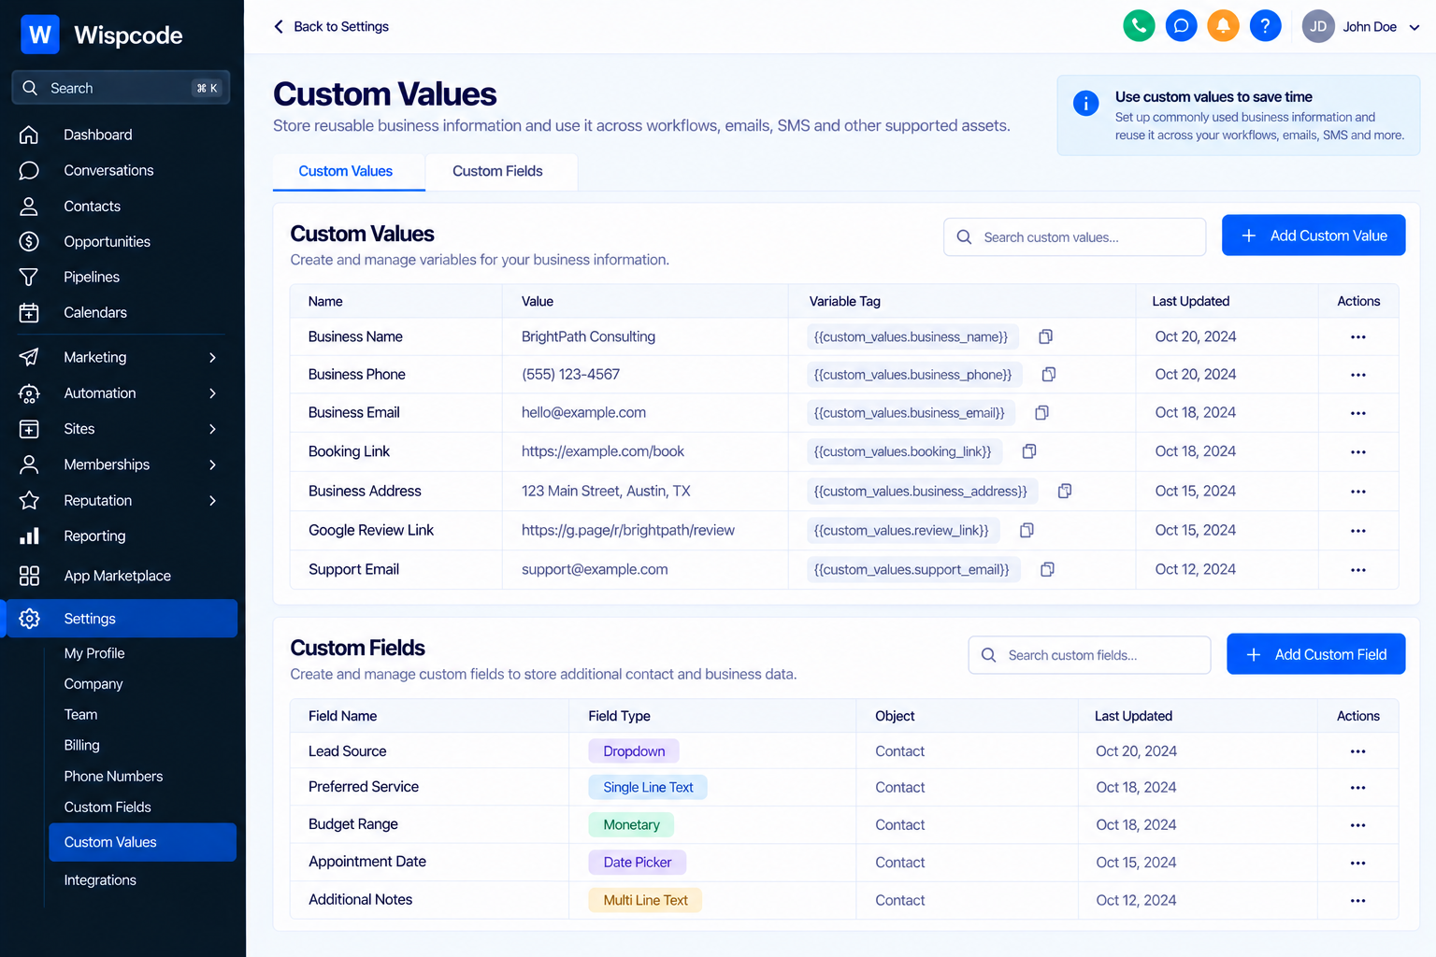Expand the Reputation submenu chevron
This screenshot has width=1436, height=957.
tap(213, 501)
